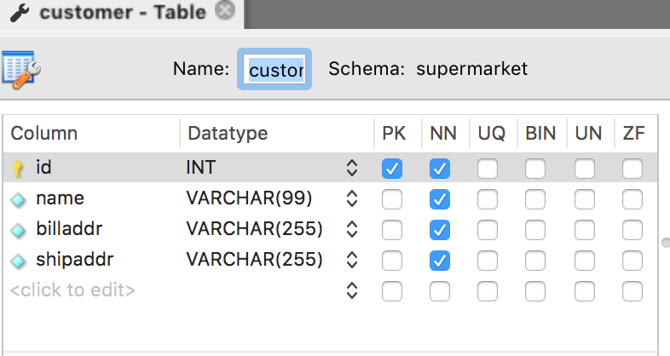
Task: Uncheck PK checkbox for id column
Action: point(391,169)
